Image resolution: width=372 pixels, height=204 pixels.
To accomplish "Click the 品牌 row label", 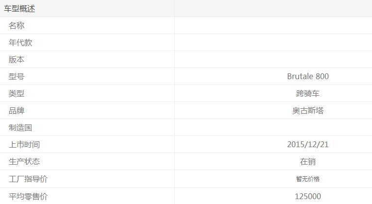I will 17,111.
